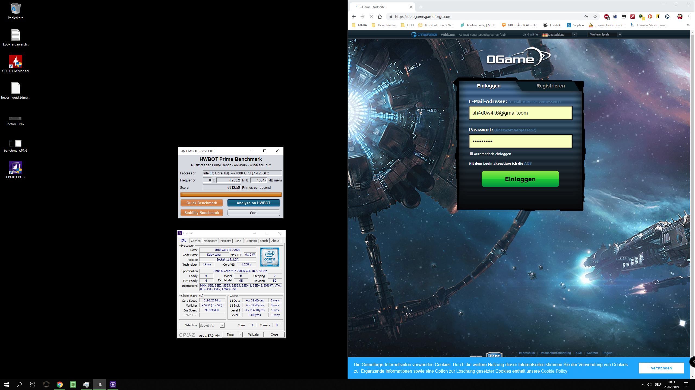Open the notification center icon
695x390 pixels.
pos(686,385)
